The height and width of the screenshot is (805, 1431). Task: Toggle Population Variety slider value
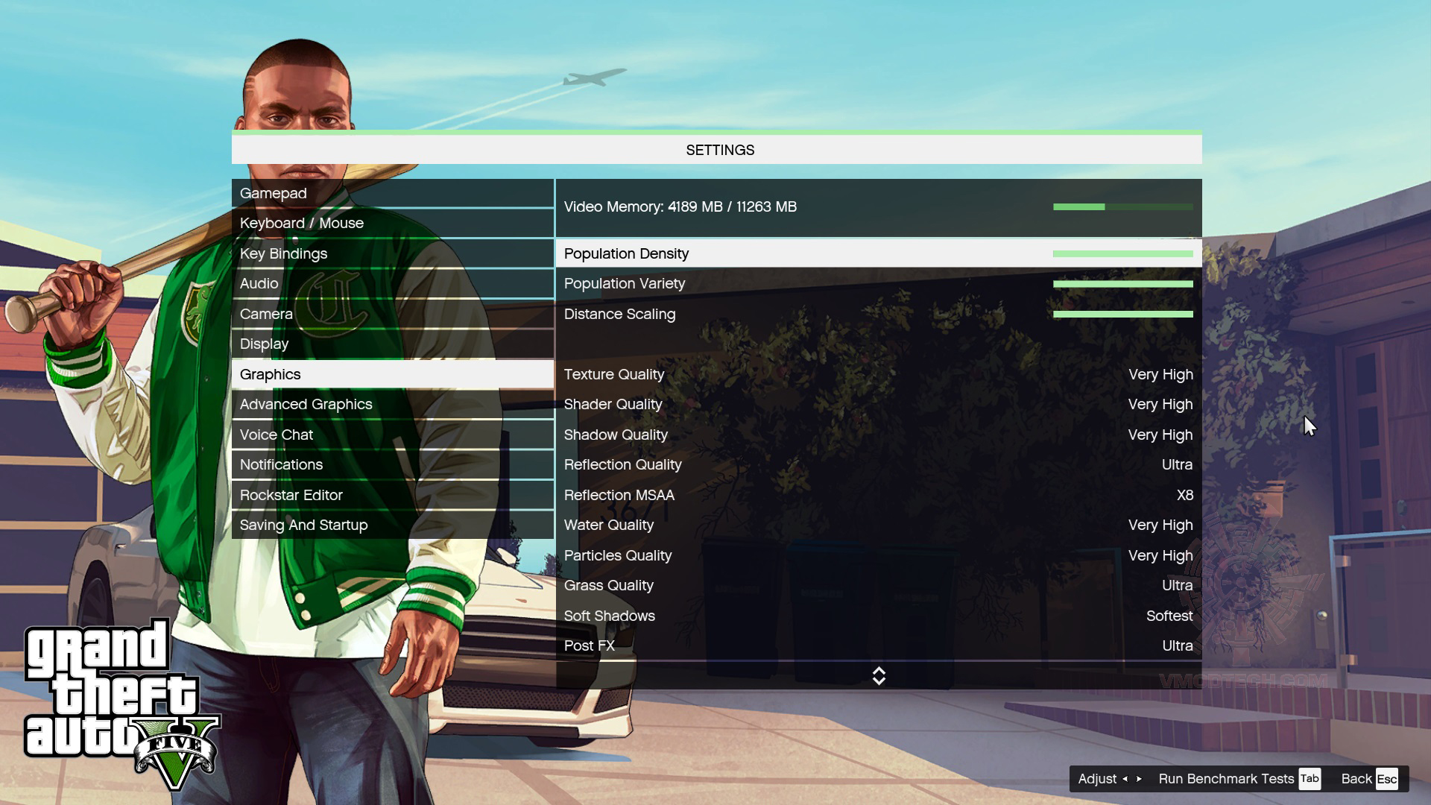click(x=1122, y=284)
